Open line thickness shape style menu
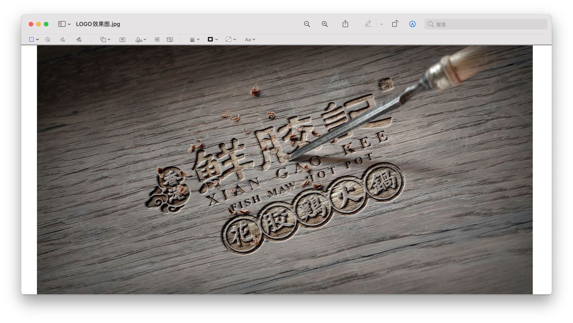 pyautogui.click(x=194, y=39)
